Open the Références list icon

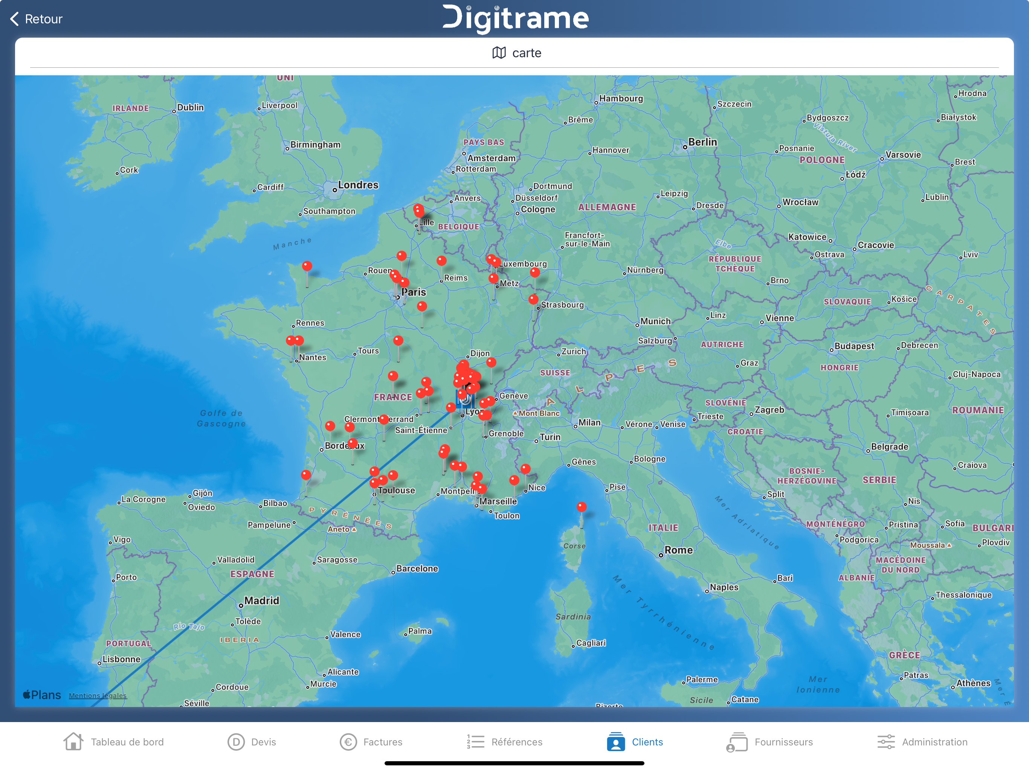pos(475,742)
